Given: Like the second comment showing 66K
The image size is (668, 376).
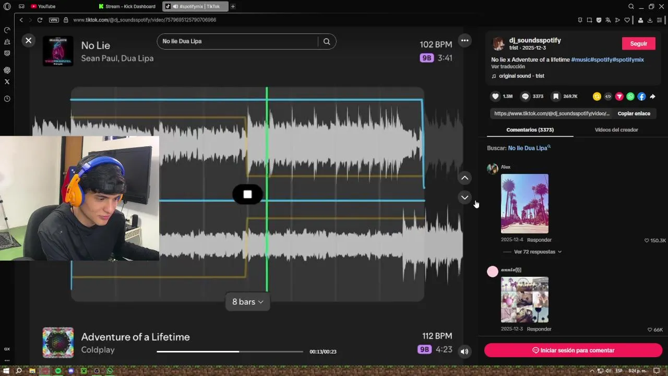Looking at the screenshot, I should (650, 330).
